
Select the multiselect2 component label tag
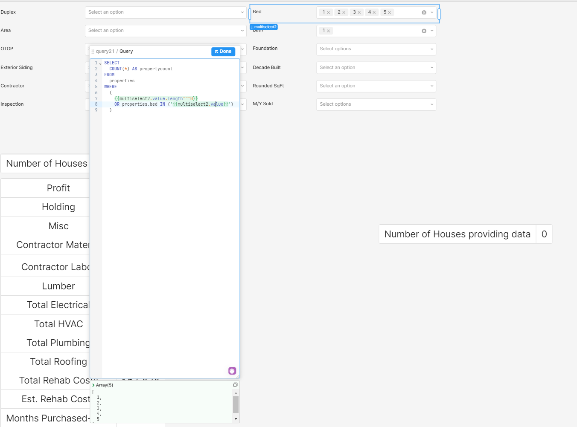[264, 27]
